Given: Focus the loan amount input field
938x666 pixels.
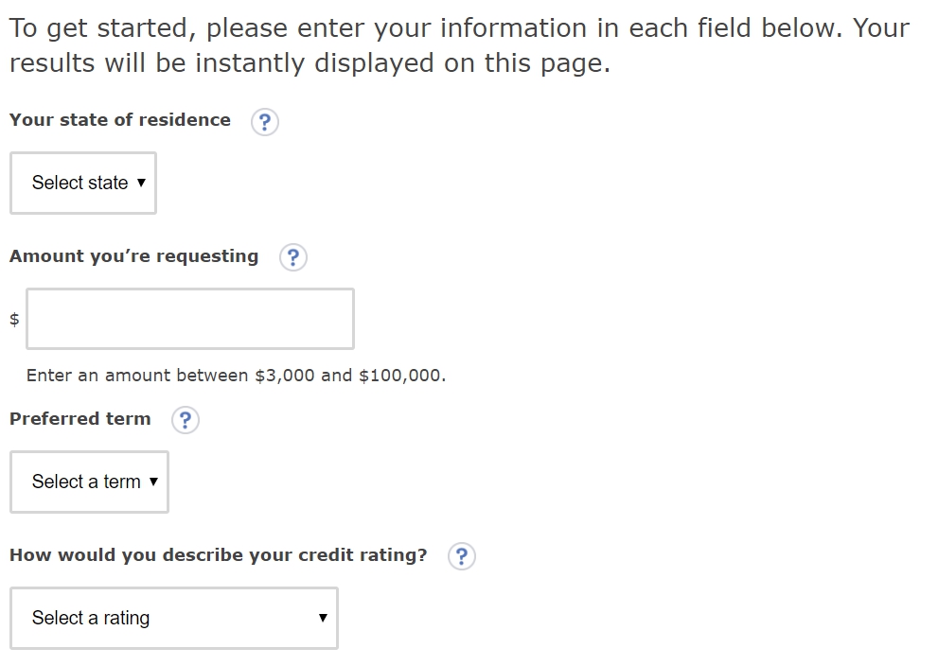Looking at the screenshot, I should coord(190,319).
